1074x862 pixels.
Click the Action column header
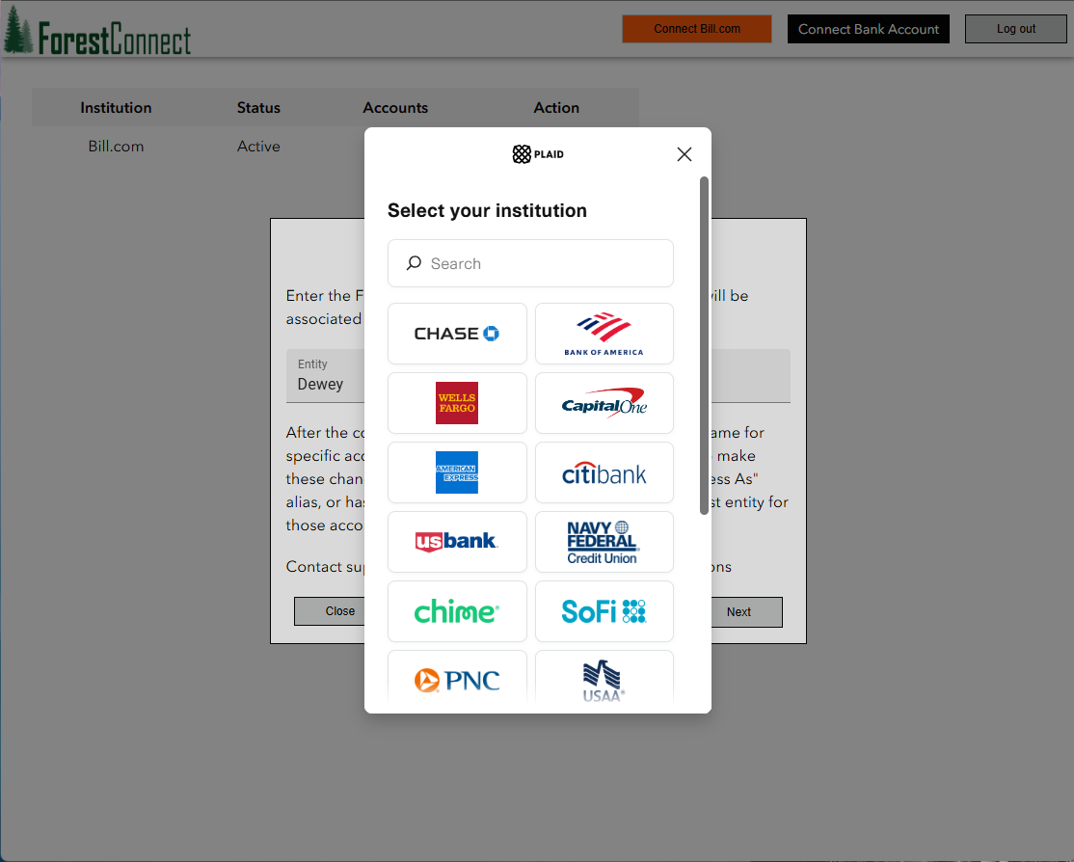556,108
